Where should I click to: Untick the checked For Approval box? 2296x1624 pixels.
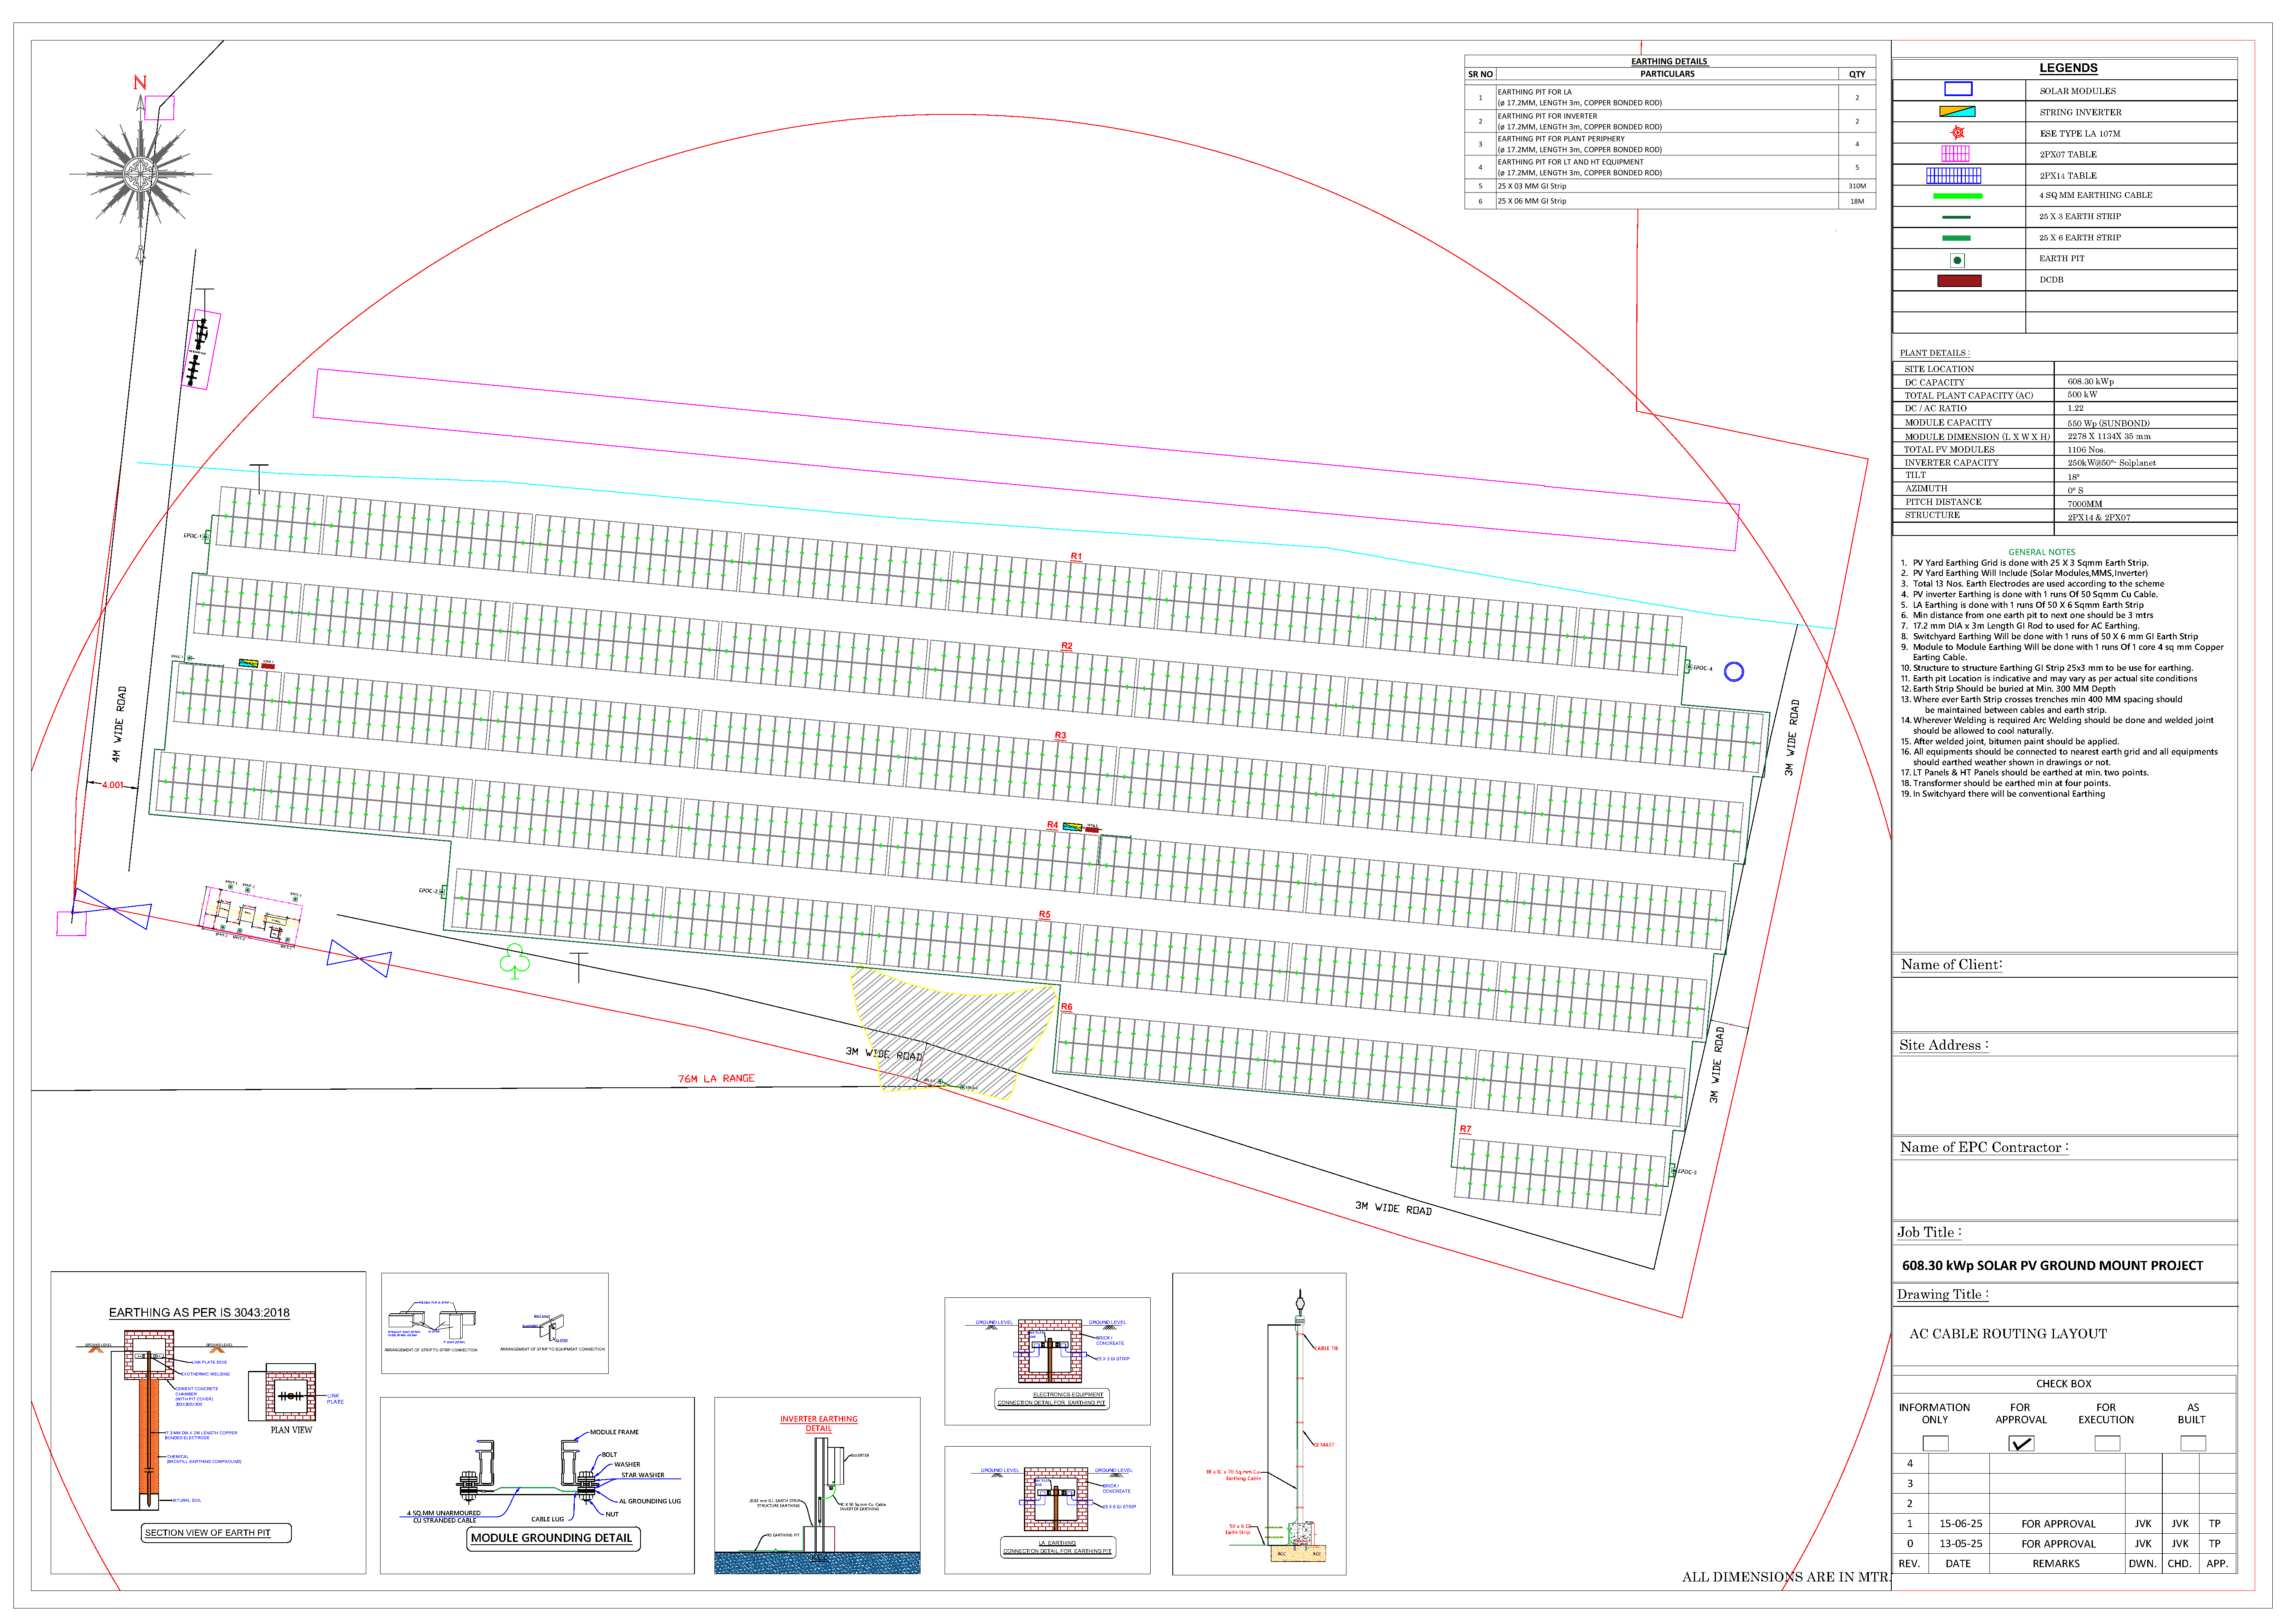(2021, 1443)
